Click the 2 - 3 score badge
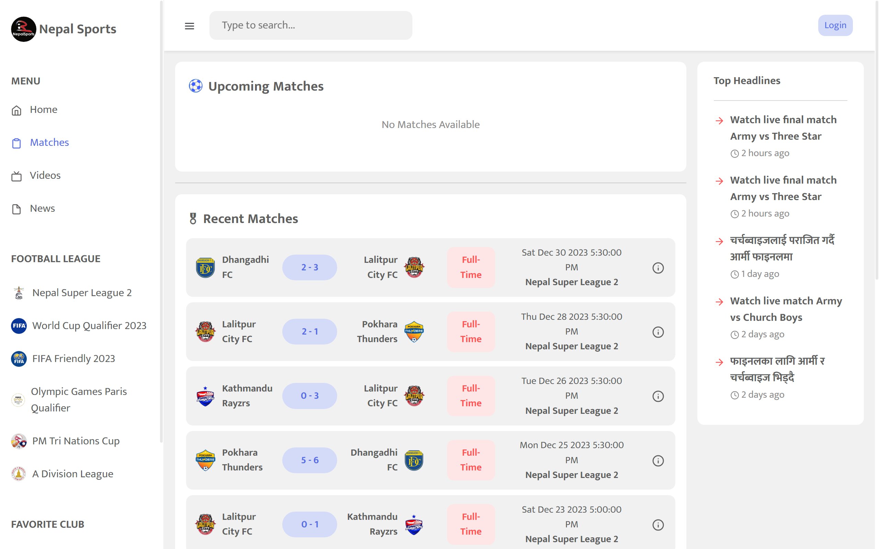The width and height of the screenshot is (879, 549). click(x=309, y=267)
